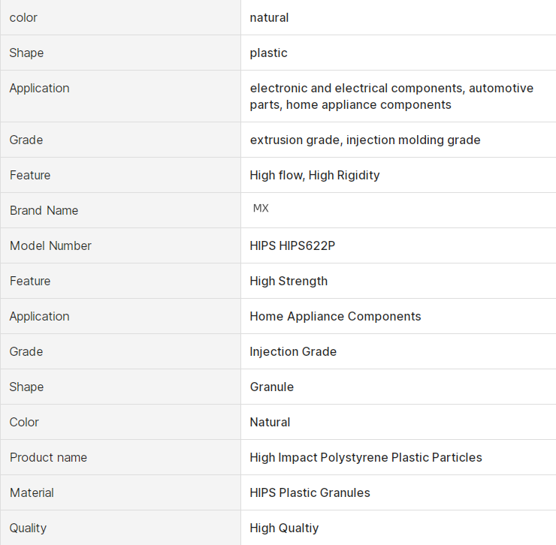The image size is (556, 545).
Task: Click the 'Model Number' label cell
Action: point(50,245)
